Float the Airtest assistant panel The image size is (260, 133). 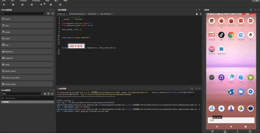[51, 10]
